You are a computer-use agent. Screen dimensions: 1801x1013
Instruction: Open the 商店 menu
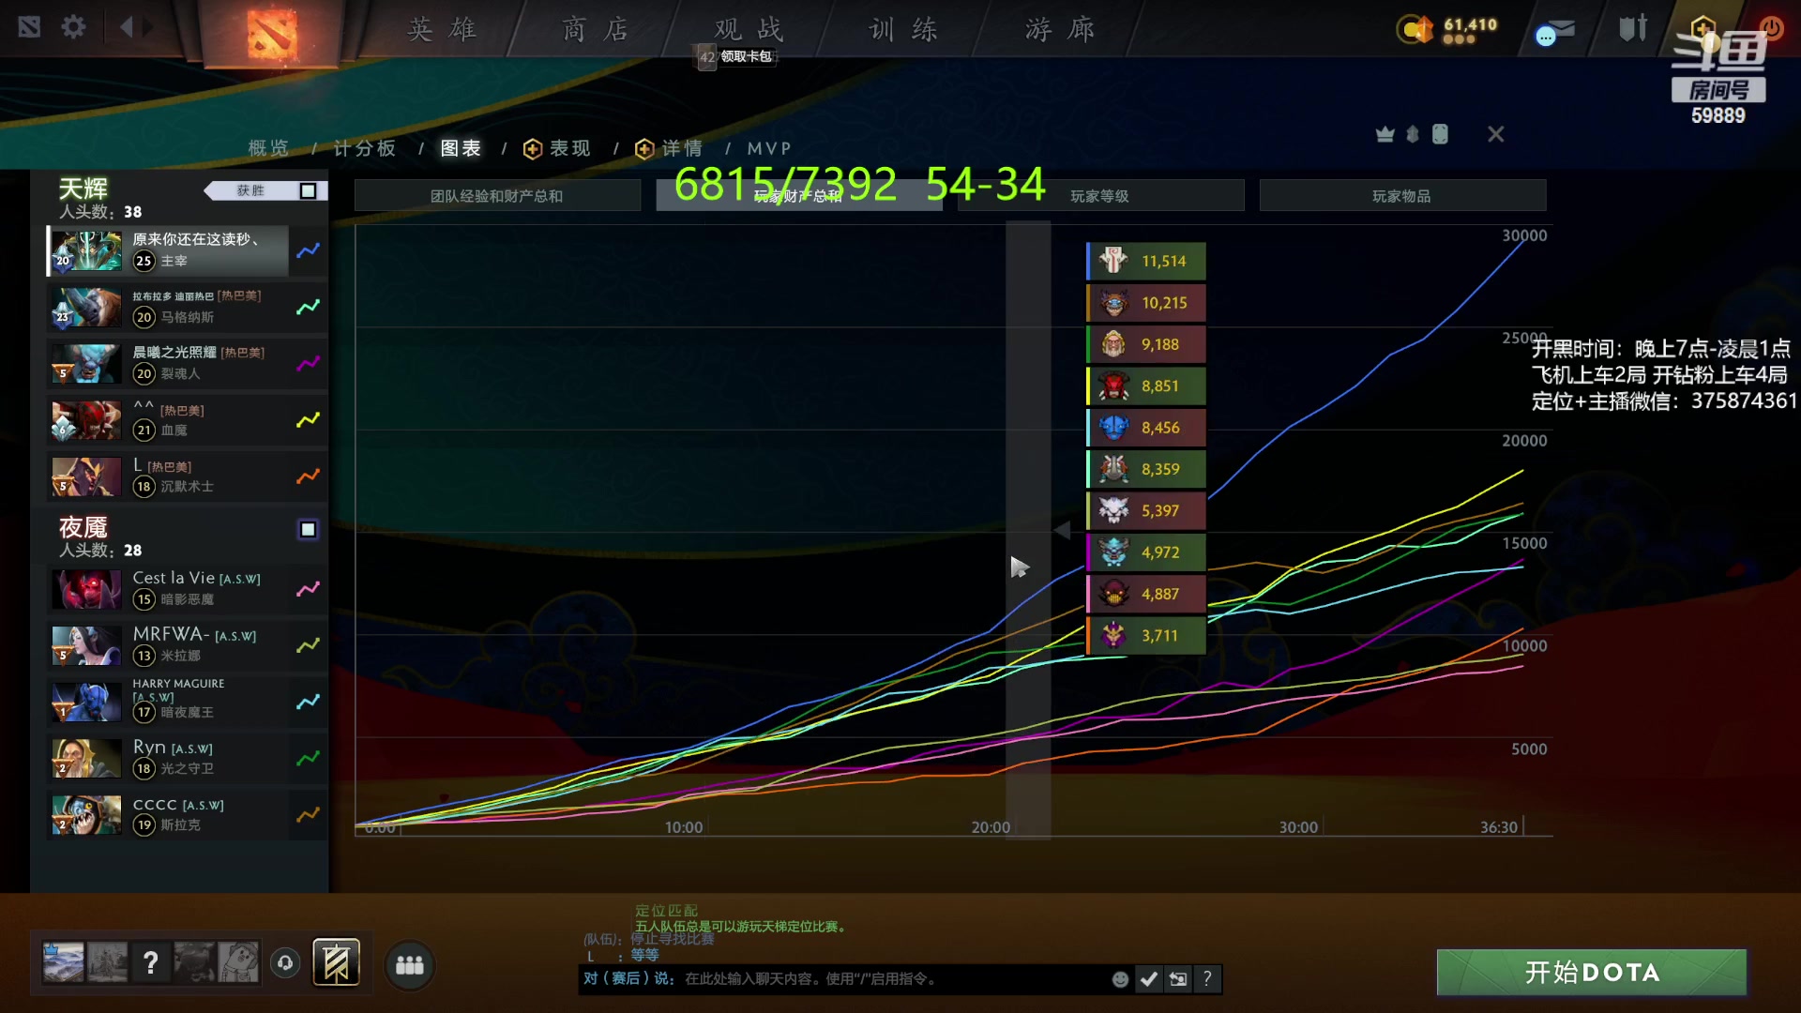[596, 30]
